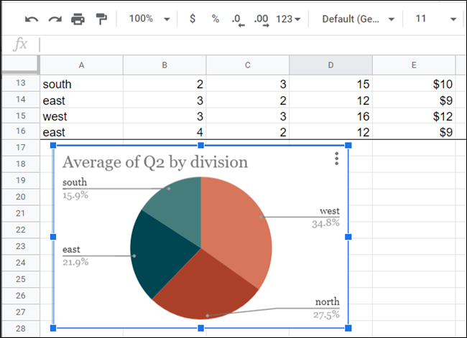Screen dimensions: 467x338
Task: Click cell D15 with value 16
Action: point(330,116)
